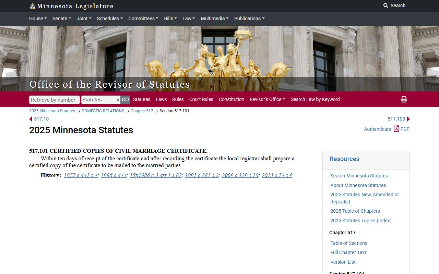Screen dimensions: 439x274
Task: Go to next section arrow 517.103
Action: click(408, 119)
